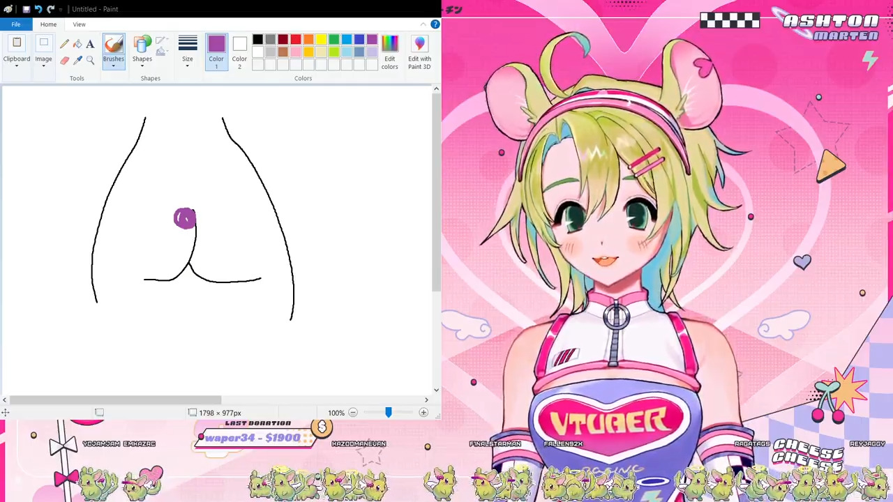Screen dimensions: 893x502
Task: Set Color 1 as the active color
Action: pos(216,52)
